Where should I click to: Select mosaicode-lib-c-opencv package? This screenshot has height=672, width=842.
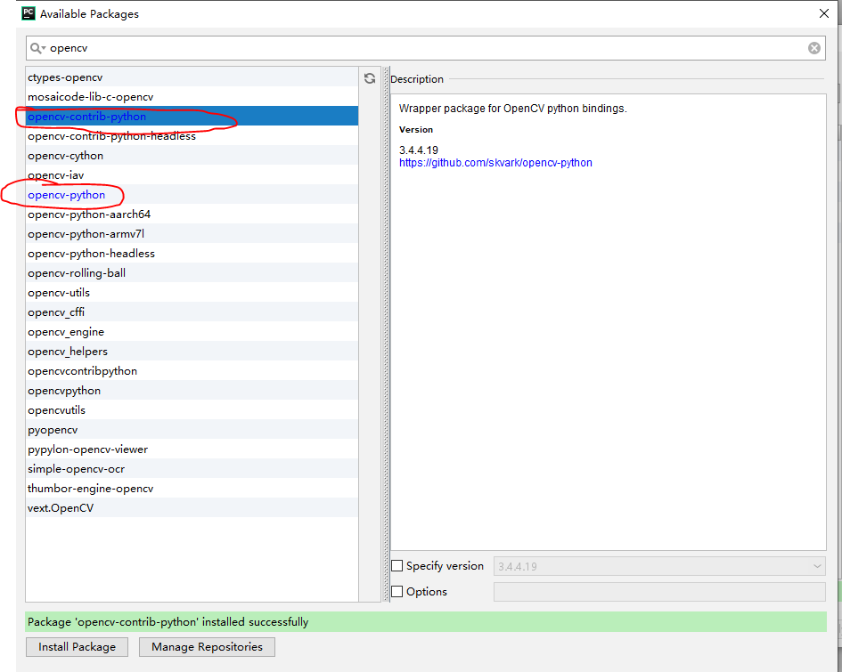coord(192,96)
